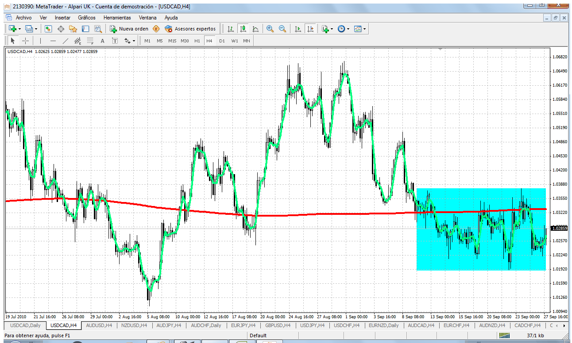Open the Data Window crosshair icon
The width and height of the screenshot is (572, 343).
pos(61,29)
